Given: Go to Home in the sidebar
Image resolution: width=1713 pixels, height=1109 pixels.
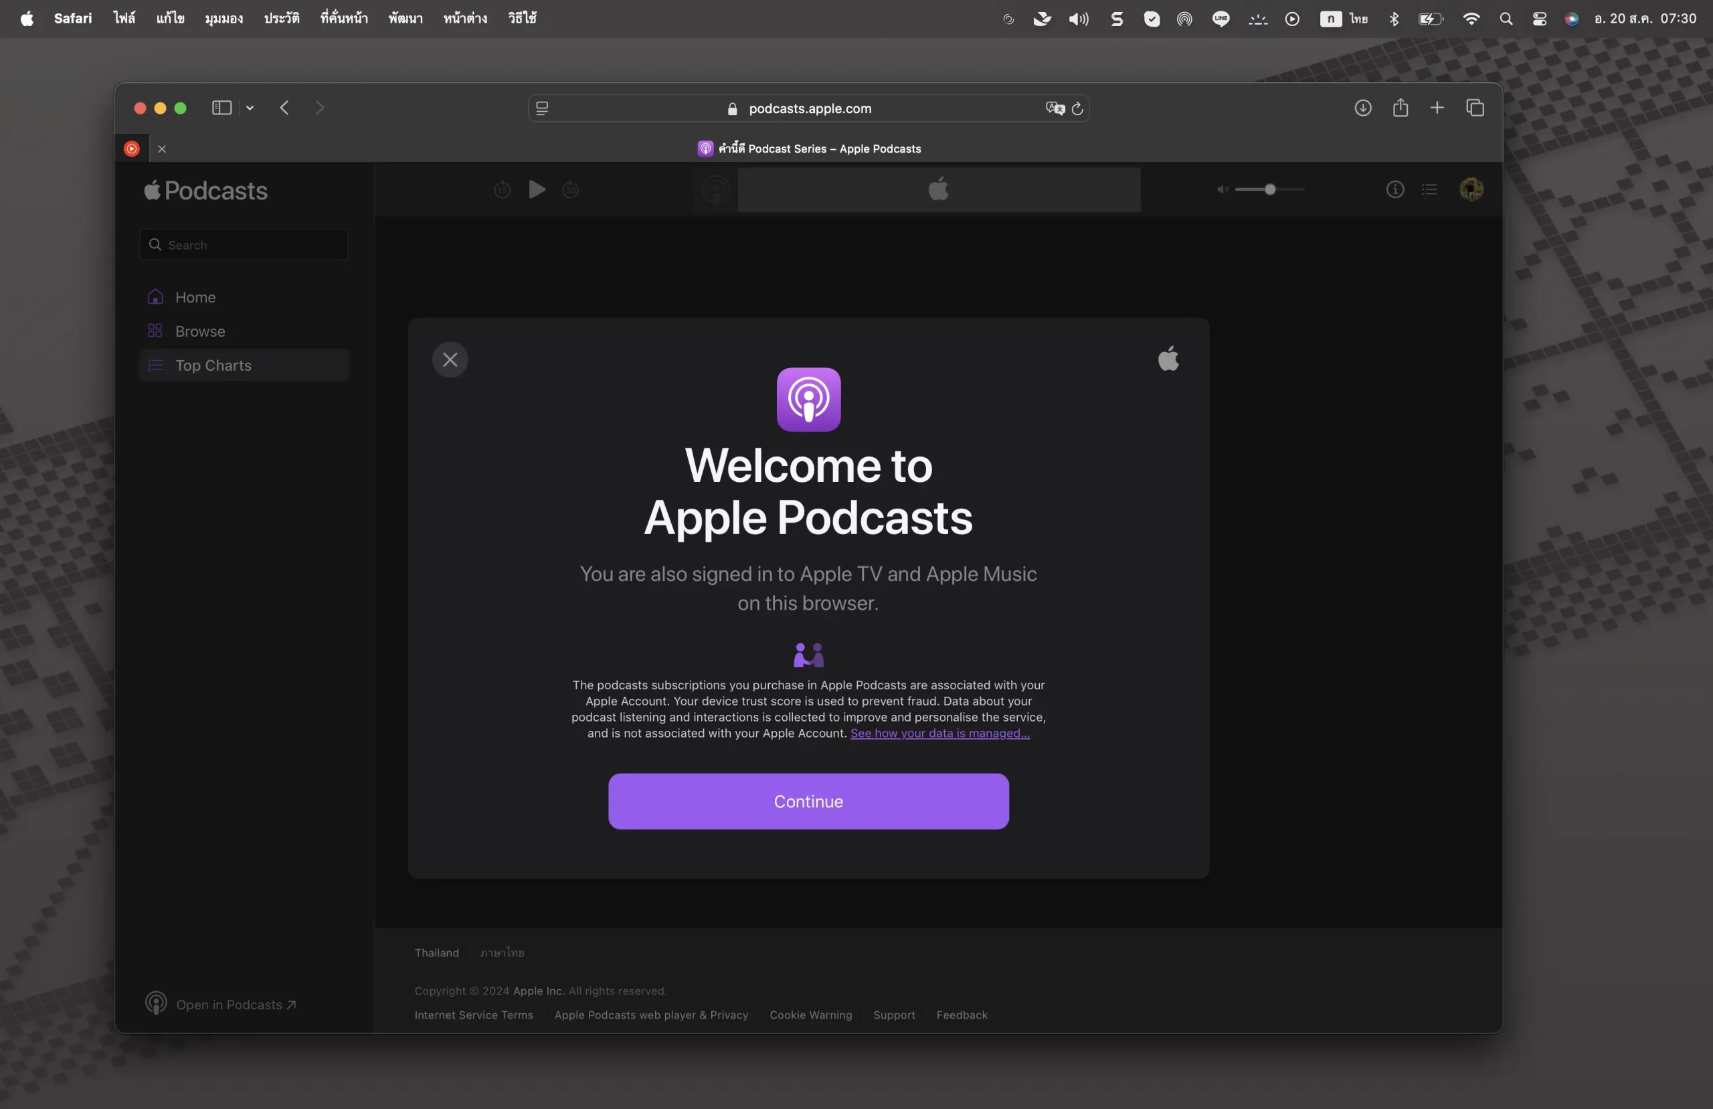Looking at the screenshot, I should click(195, 297).
